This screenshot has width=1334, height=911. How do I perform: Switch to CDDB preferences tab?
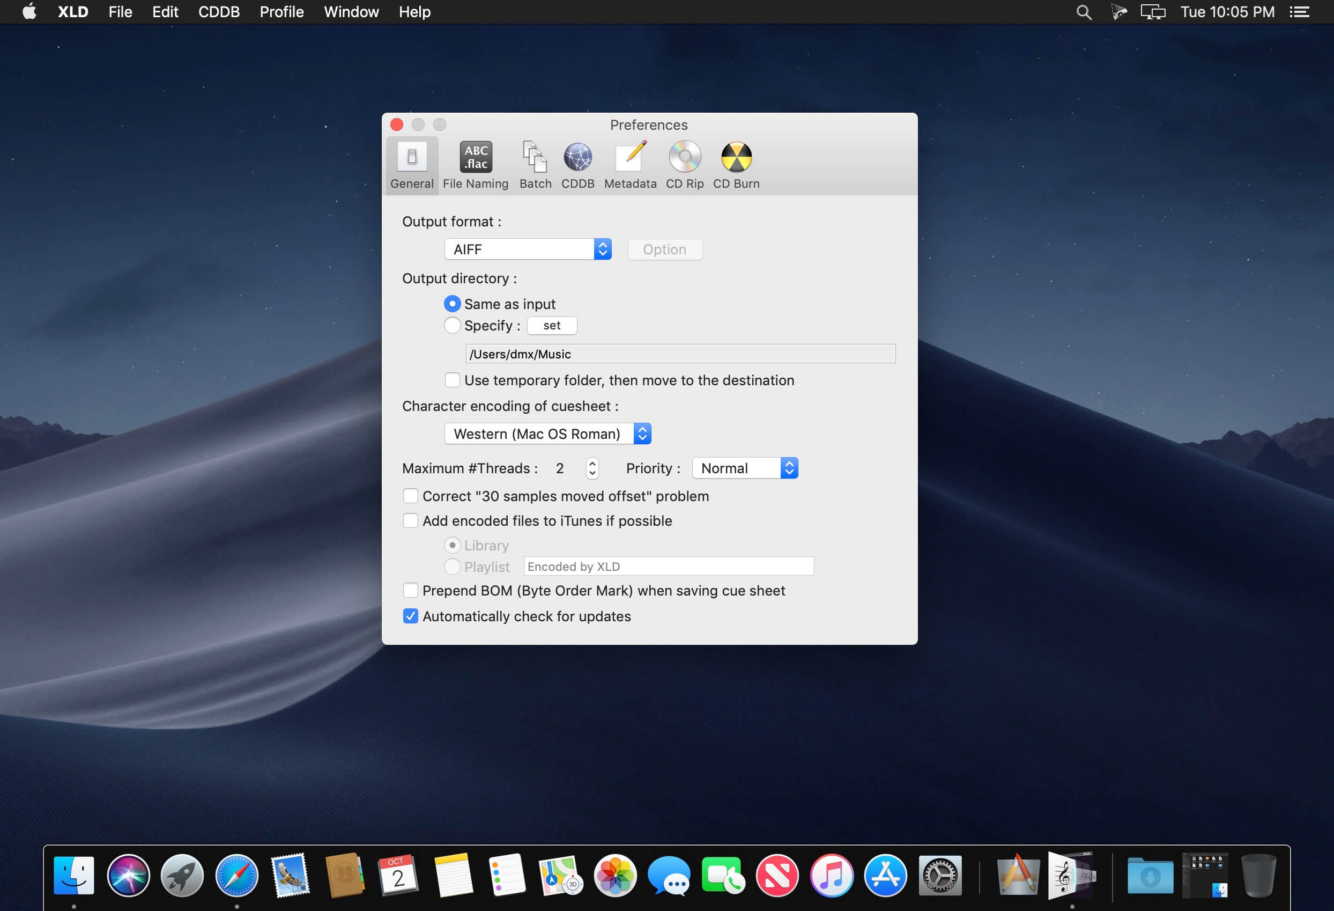pos(579,165)
